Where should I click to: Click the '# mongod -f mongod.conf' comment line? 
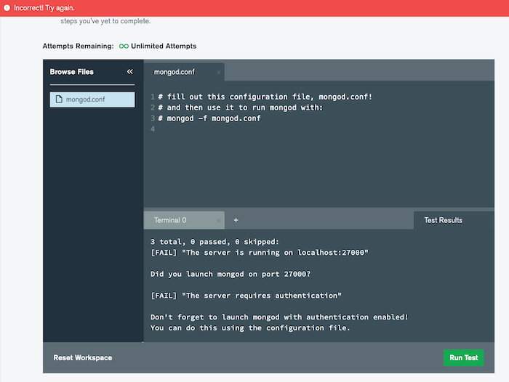tap(209, 118)
